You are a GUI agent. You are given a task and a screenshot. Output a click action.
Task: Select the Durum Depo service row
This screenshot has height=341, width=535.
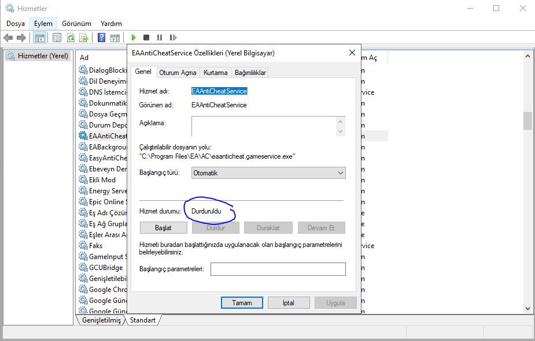[x=103, y=125]
